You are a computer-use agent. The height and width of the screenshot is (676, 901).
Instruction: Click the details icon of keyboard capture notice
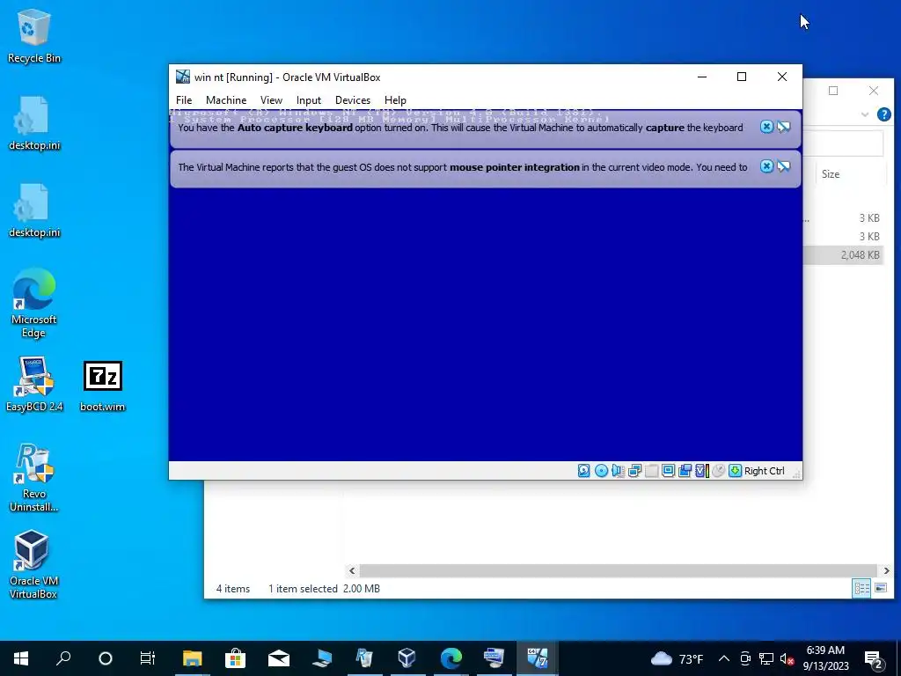tap(784, 127)
